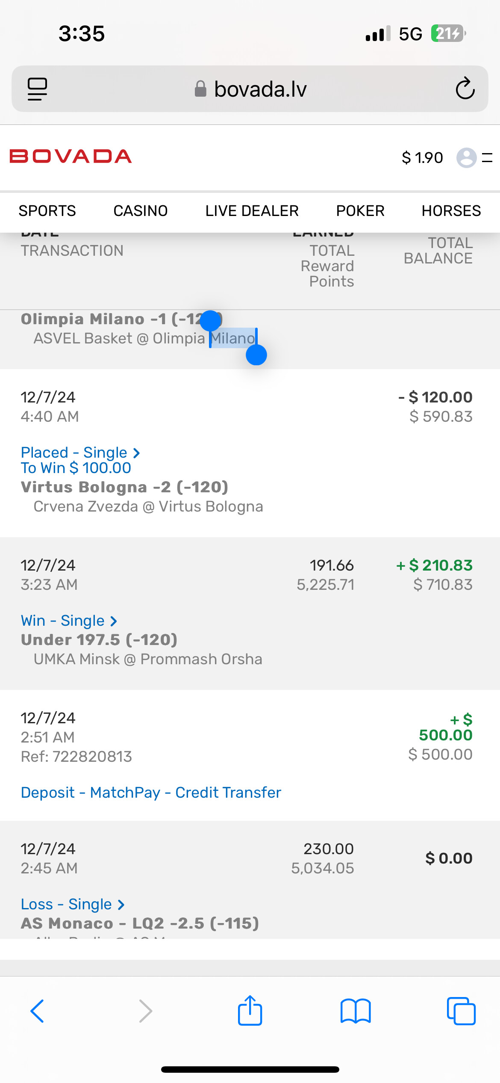Tap the Safari back arrow
Image resolution: width=500 pixels, height=1083 pixels.
click(37, 1011)
